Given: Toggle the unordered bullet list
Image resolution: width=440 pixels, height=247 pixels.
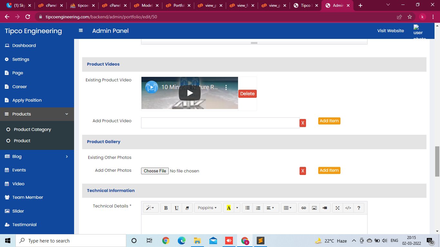Looking at the screenshot, I should pos(247,208).
